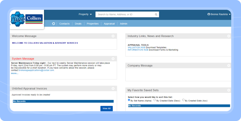Screen dimensions: 241x121
Task: Select By Set Name (Alpha) sort option
Action: click(x=129, y=100)
